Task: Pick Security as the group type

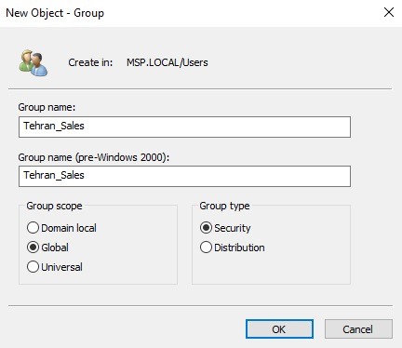Action: (x=206, y=228)
